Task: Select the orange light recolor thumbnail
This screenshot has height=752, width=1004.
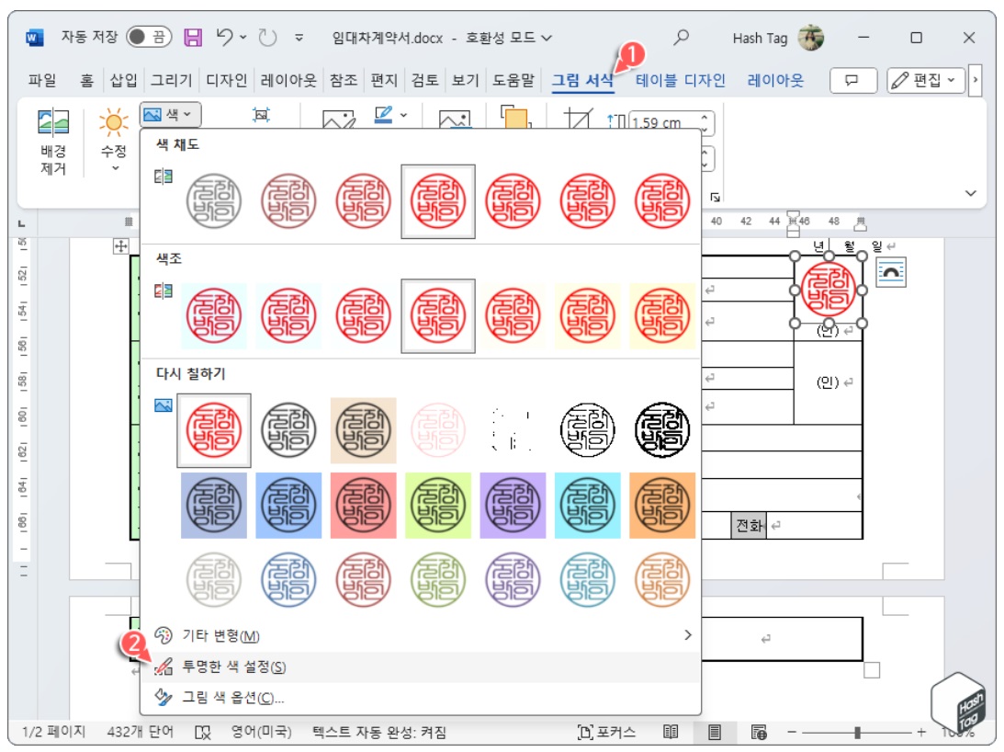Action: point(662,580)
